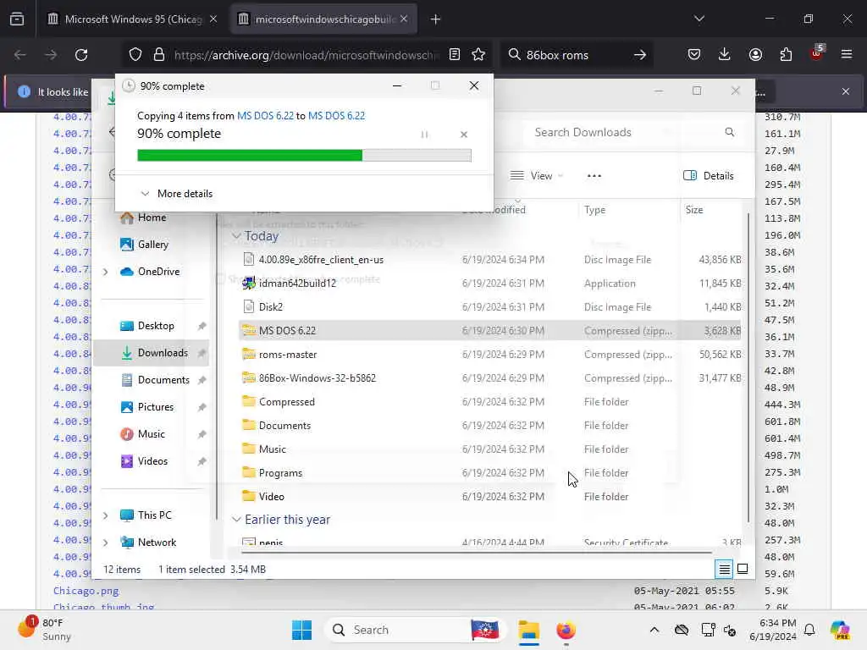Image resolution: width=867 pixels, height=650 pixels.
Task: Open the Firefox account icon
Action: (755, 55)
